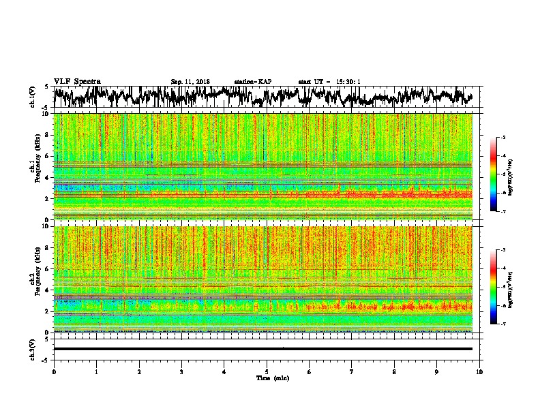This screenshot has width=540, height=417.
Task: Click the ch.1 "Frequency (kHz)" axis label
Action: (x=37, y=158)
